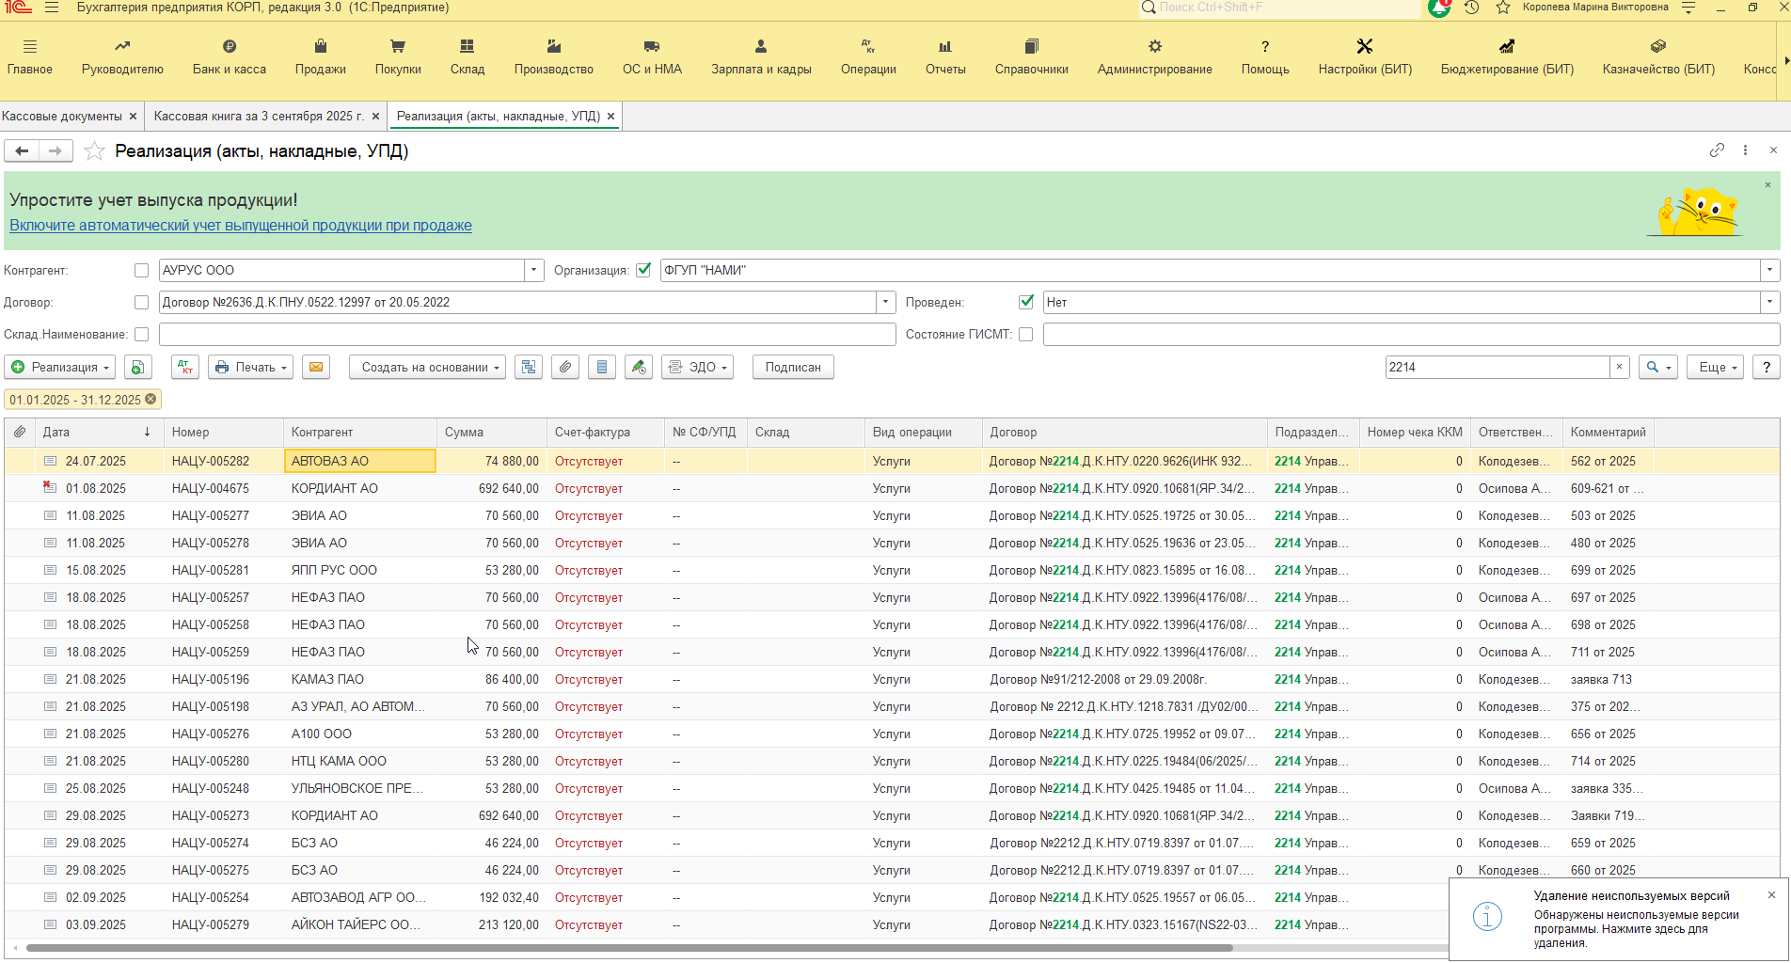1791x963 pixels.
Task: Add form to favorites star
Action: point(94,151)
